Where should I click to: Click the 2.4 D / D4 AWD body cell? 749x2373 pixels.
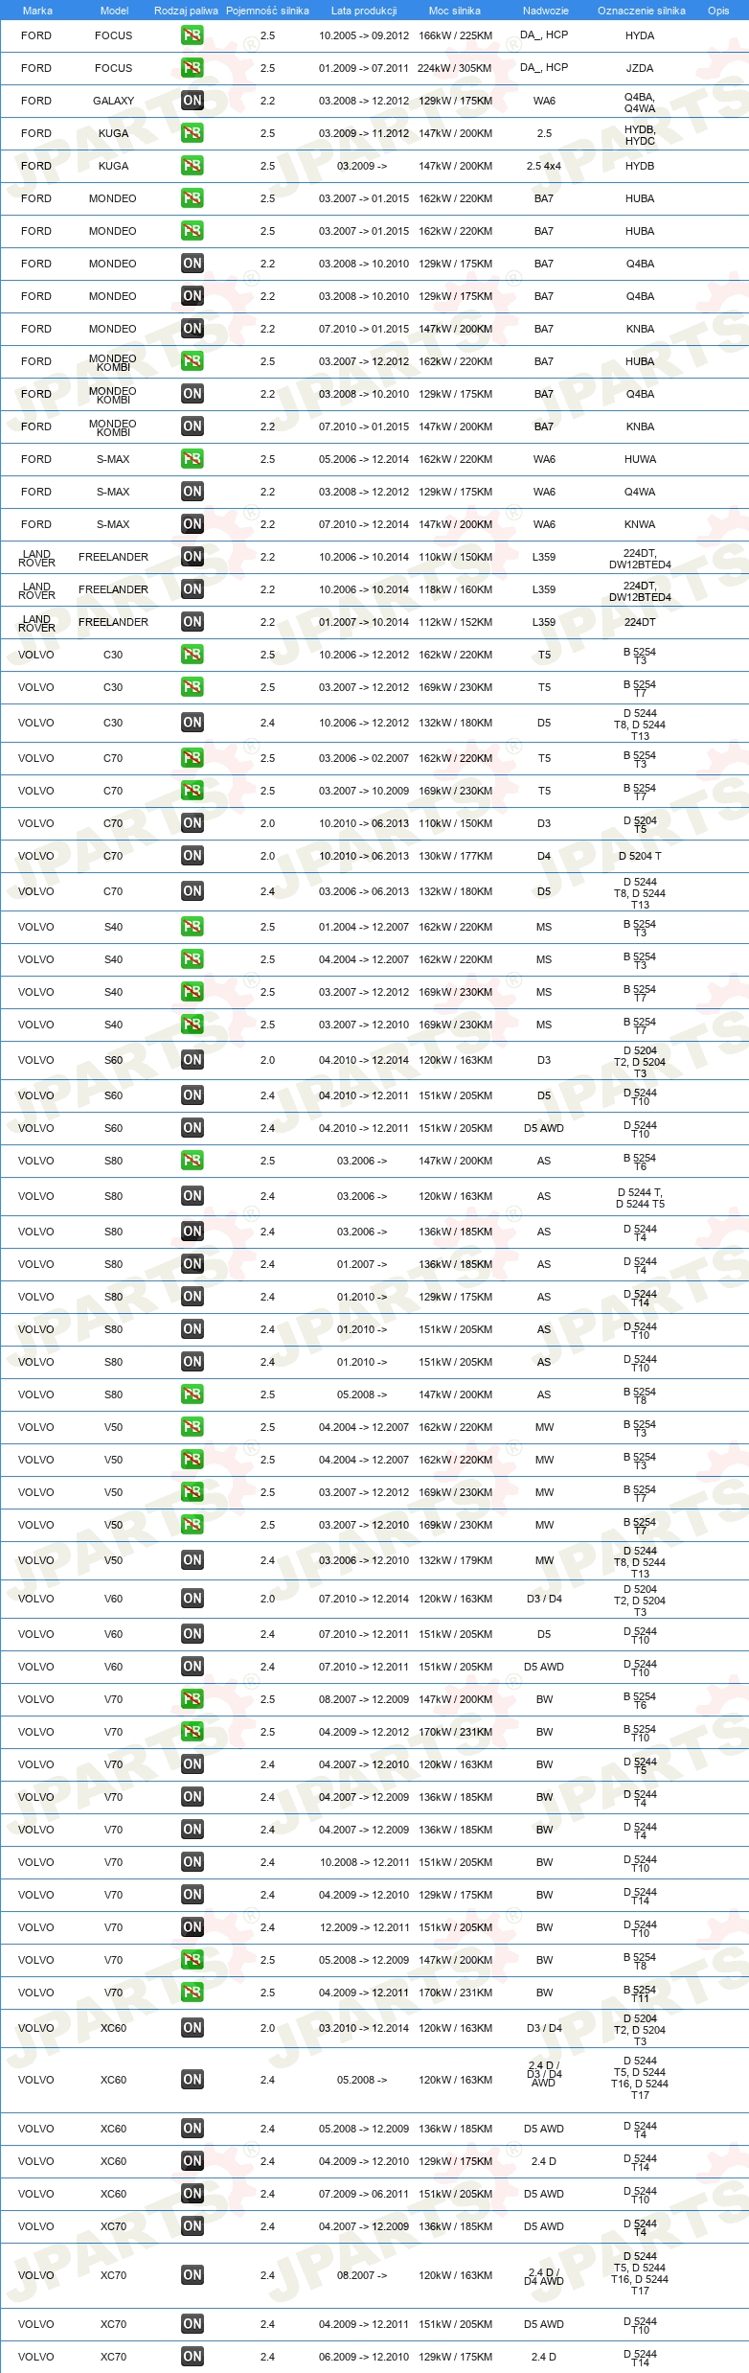coord(544,2276)
